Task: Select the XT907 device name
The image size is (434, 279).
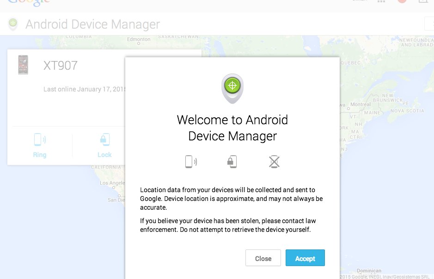Action: pos(61,66)
